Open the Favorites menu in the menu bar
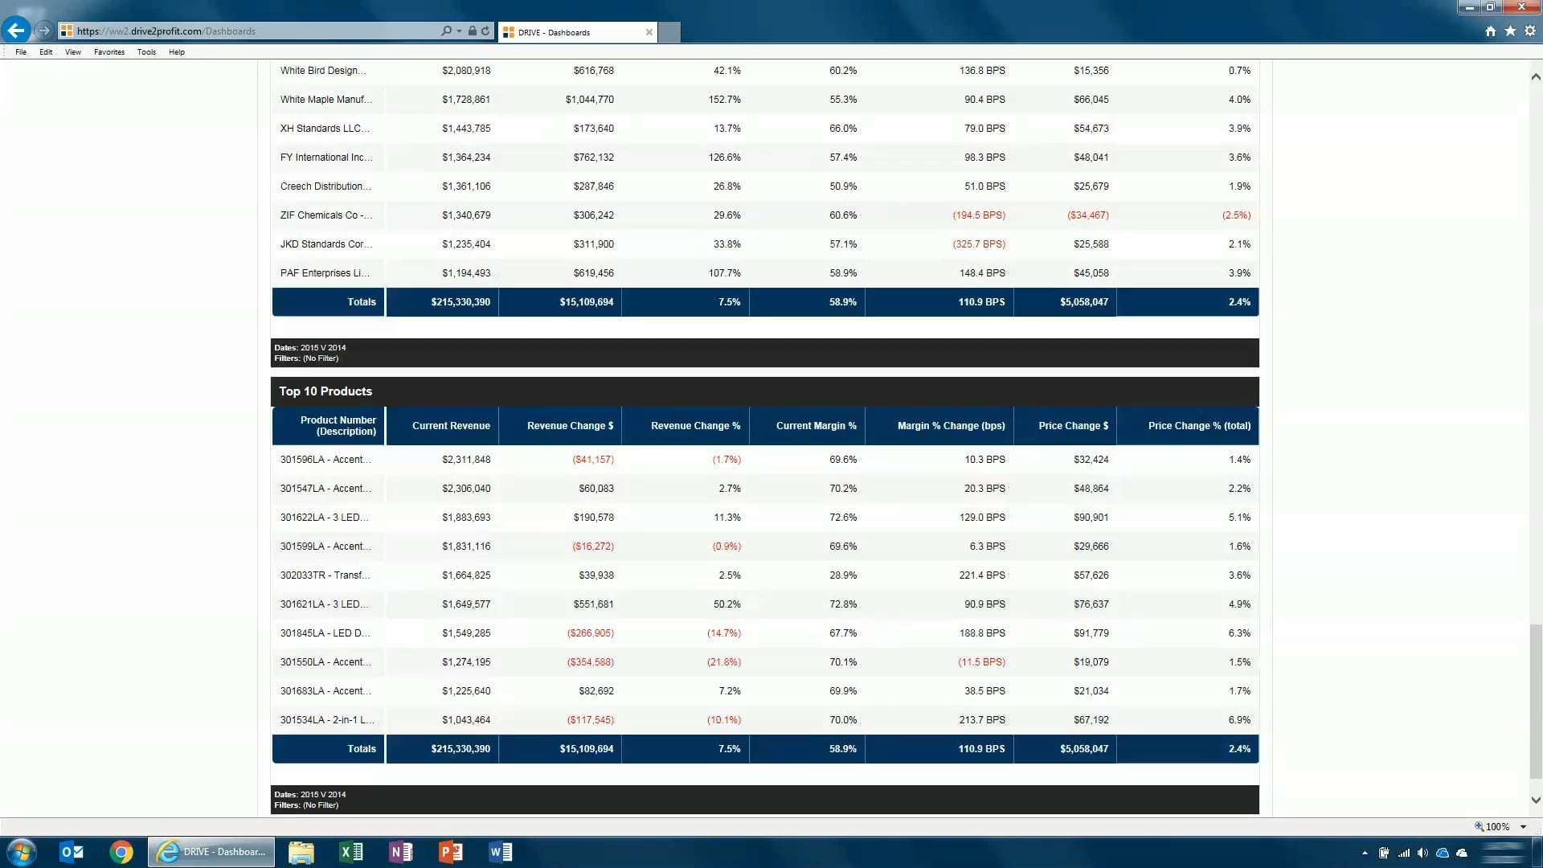 (108, 51)
